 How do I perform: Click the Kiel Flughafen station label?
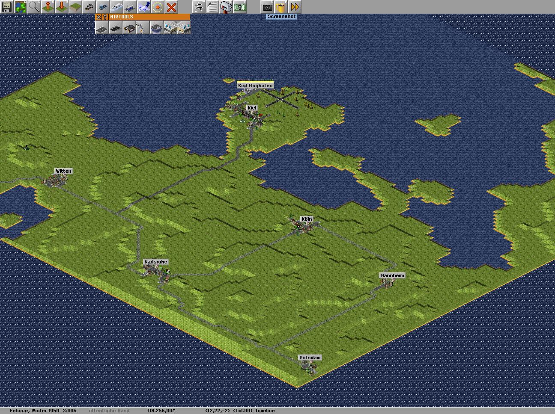tap(255, 86)
